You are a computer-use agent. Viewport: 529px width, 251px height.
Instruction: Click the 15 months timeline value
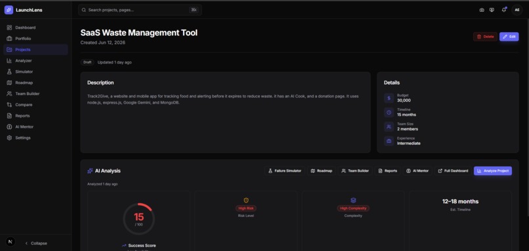pos(406,115)
